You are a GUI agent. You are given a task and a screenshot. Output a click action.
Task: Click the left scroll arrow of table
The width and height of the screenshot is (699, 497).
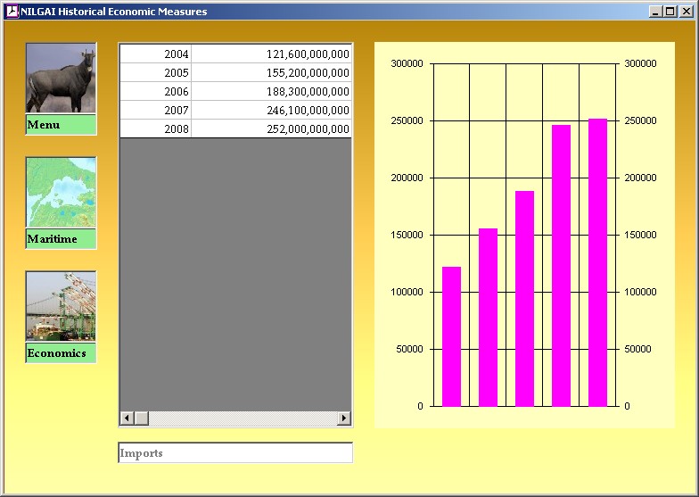click(x=127, y=418)
